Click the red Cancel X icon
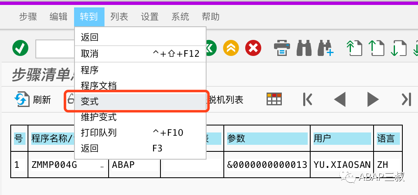This screenshot has width=418, height=195. (253, 48)
